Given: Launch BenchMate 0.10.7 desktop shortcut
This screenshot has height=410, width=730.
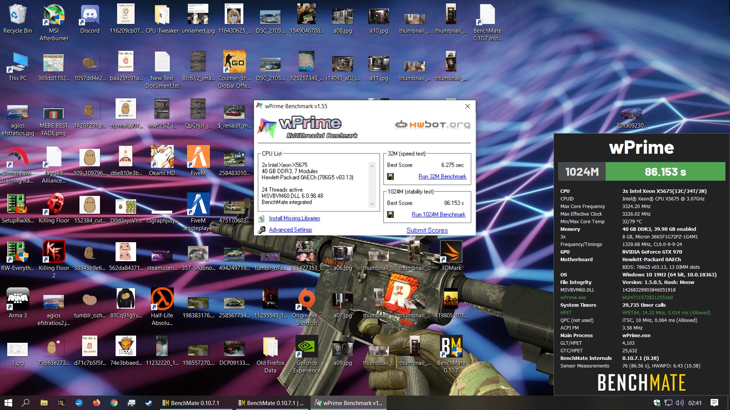Looking at the screenshot, I should (x=451, y=355).
